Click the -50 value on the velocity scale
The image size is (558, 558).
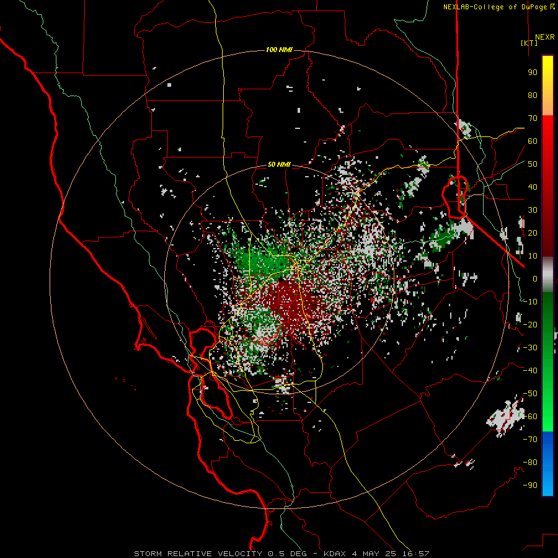tap(530, 394)
